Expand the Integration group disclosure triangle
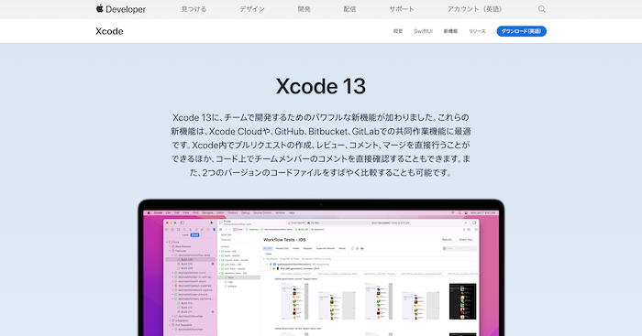The image size is (642, 336). pos(170,320)
